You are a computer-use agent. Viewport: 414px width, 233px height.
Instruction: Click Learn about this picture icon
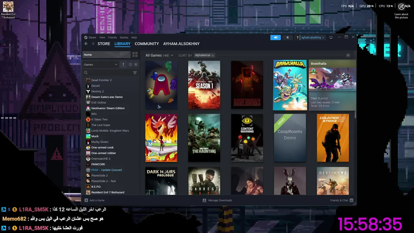click(x=401, y=7)
